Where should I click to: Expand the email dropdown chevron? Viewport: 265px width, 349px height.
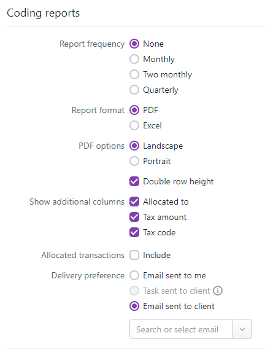pyautogui.click(x=242, y=329)
